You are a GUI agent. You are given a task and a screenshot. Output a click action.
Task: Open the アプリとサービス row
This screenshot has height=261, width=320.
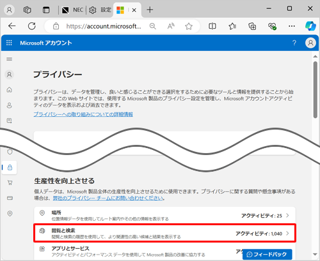(164, 251)
